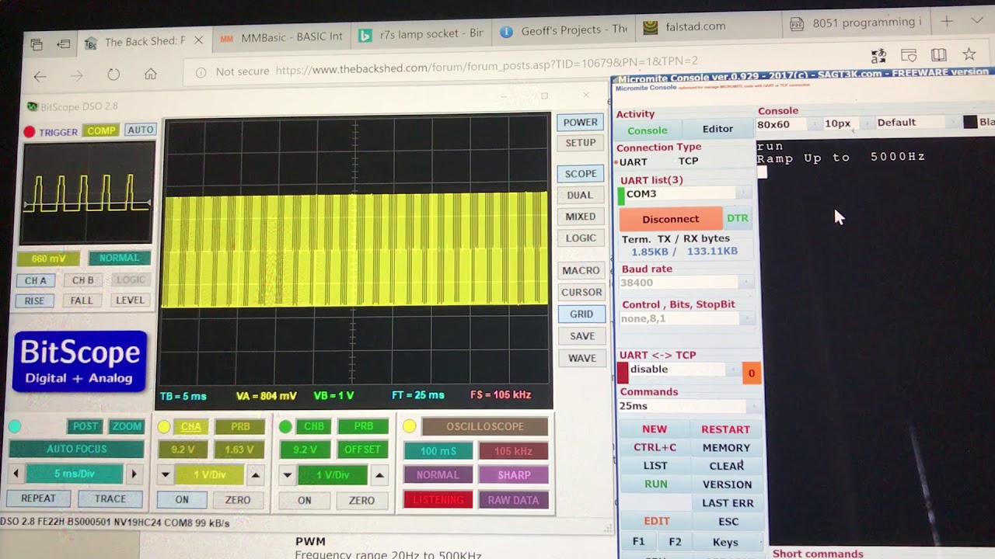Click BitScope POWER button
The height and width of the screenshot is (559, 995).
(x=581, y=122)
